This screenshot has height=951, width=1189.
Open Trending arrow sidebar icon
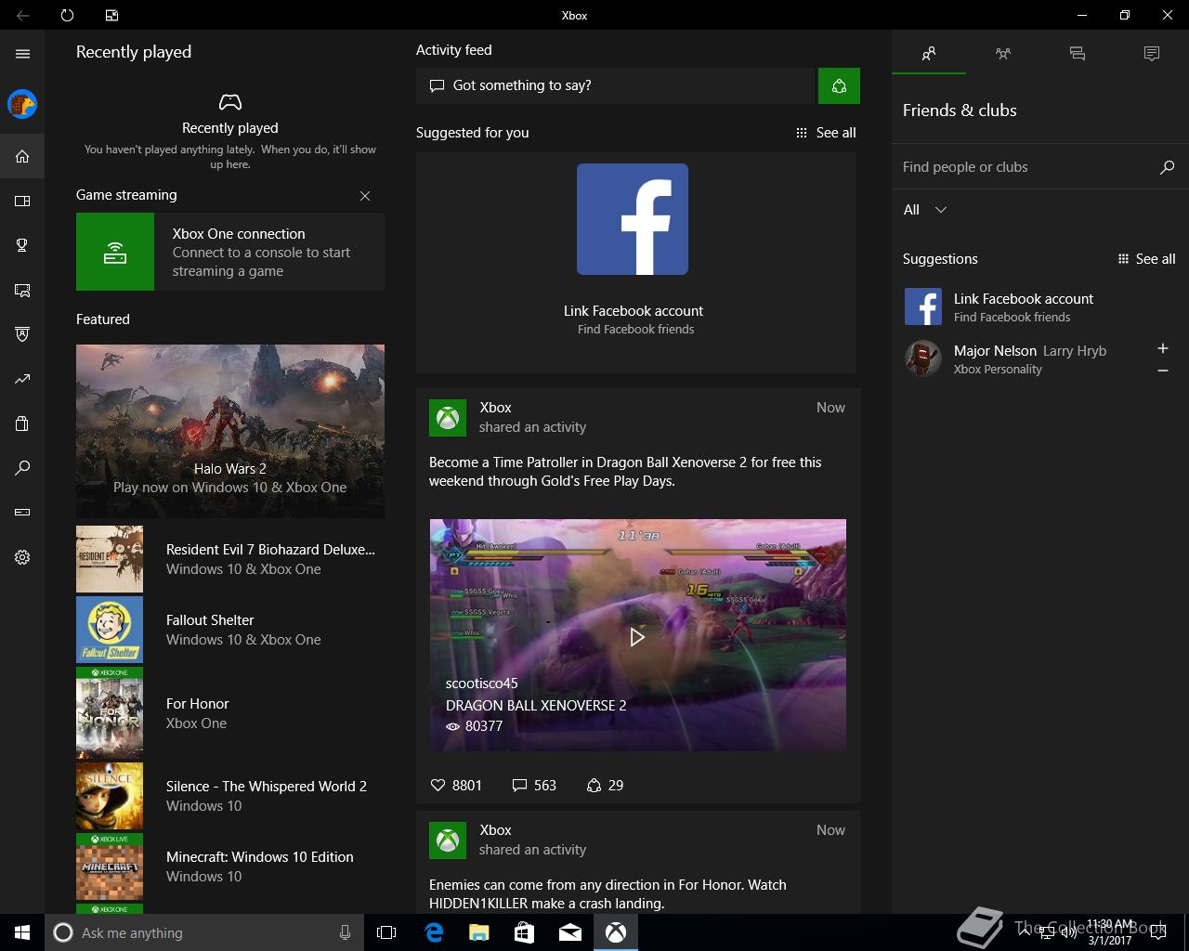tap(22, 379)
